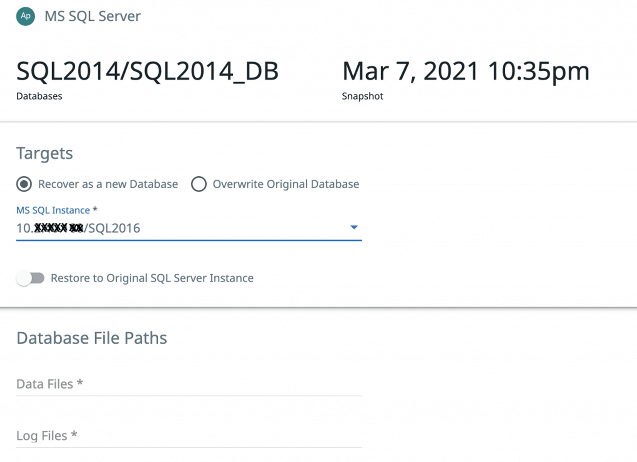The image size is (637, 462).
Task: Expand the MS SQL Instance dropdown arrow
Action: click(354, 227)
